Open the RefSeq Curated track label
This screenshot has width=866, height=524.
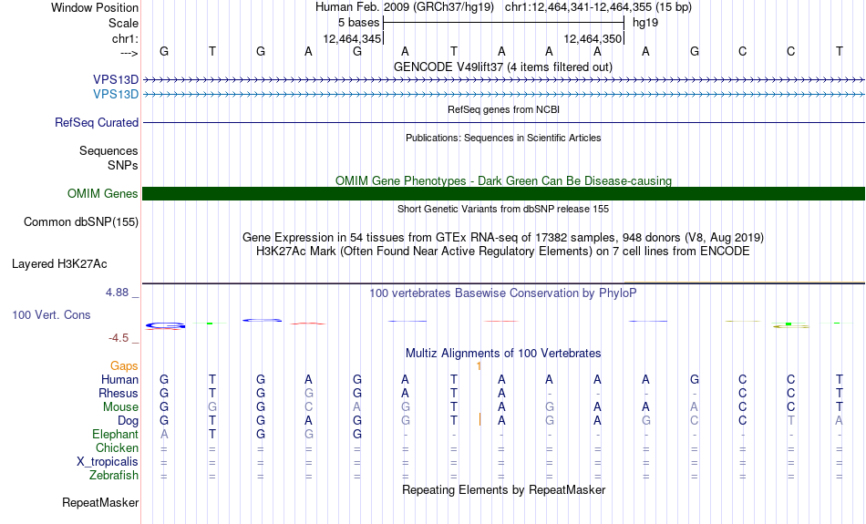(96, 123)
